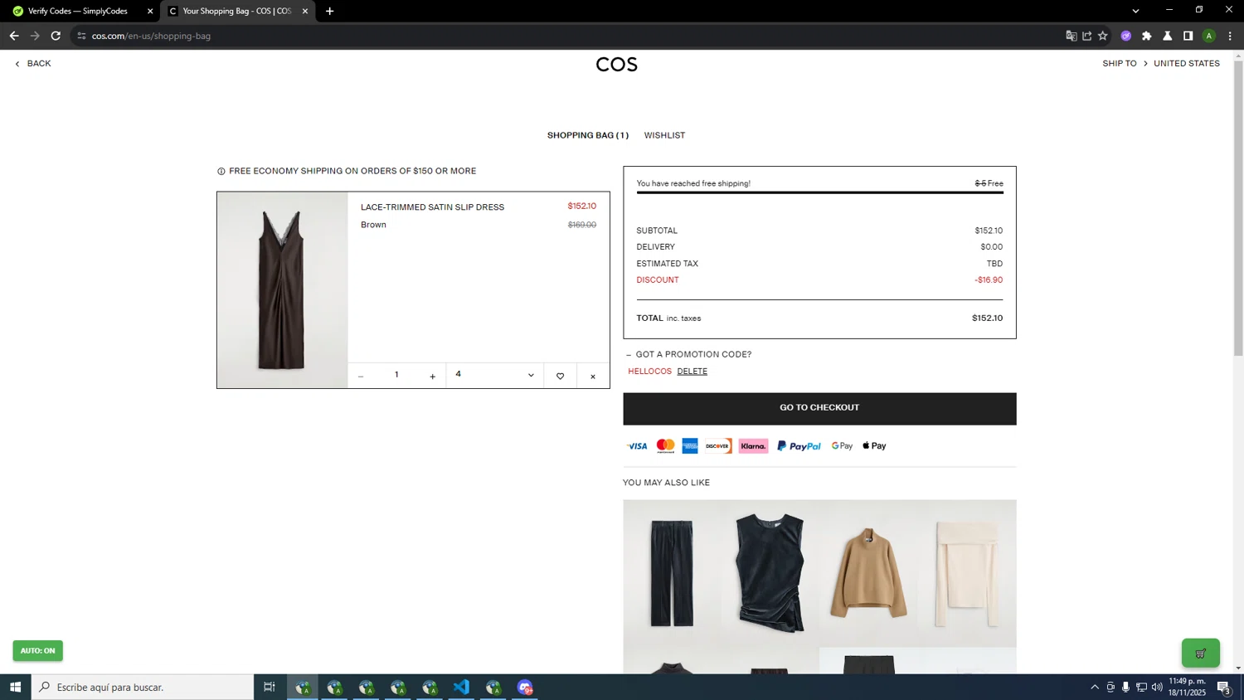Close the Verify Codes SimplyCodes tab
The image size is (1244, 700).
[x=150, y=12]
